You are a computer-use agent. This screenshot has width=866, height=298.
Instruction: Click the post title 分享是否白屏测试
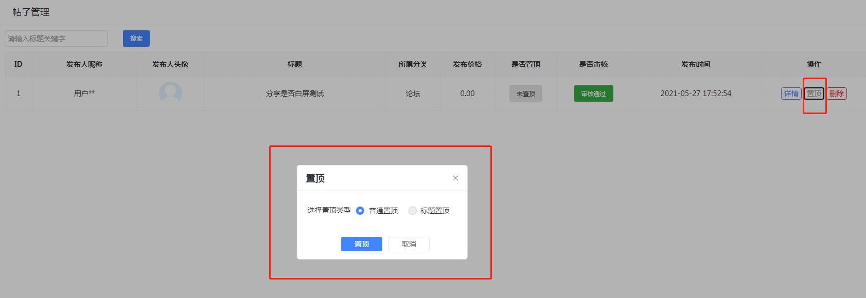click(295, 94)
